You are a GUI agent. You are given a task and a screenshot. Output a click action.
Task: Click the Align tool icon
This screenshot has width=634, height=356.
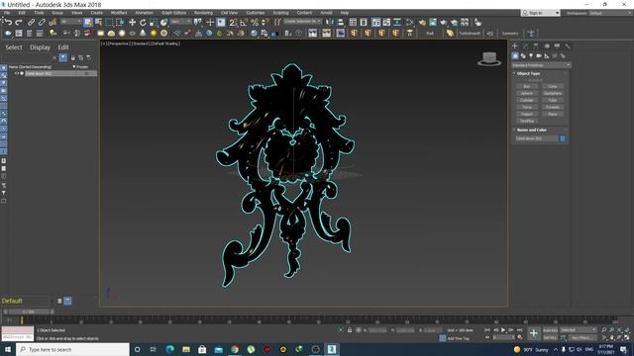pos(341,22)
